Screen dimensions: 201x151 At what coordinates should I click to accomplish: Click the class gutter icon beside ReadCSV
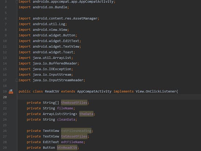click(11, 92)
